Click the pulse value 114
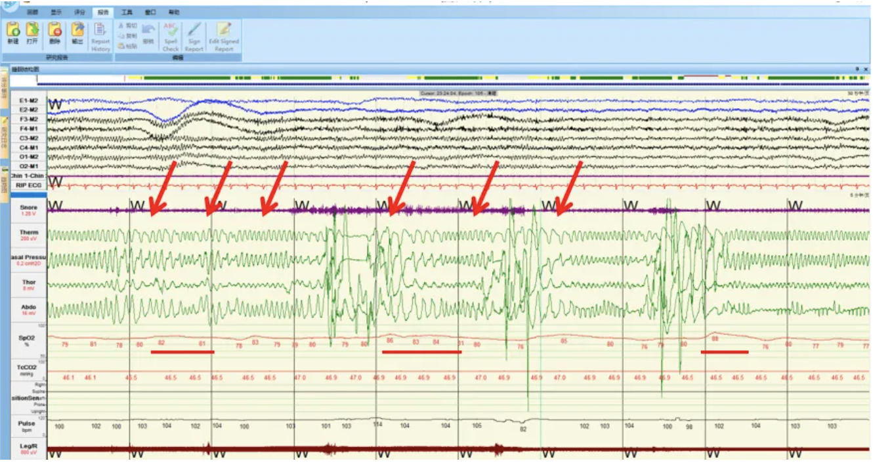The width and height of the screenshot is (873, 463). point(378,424)
